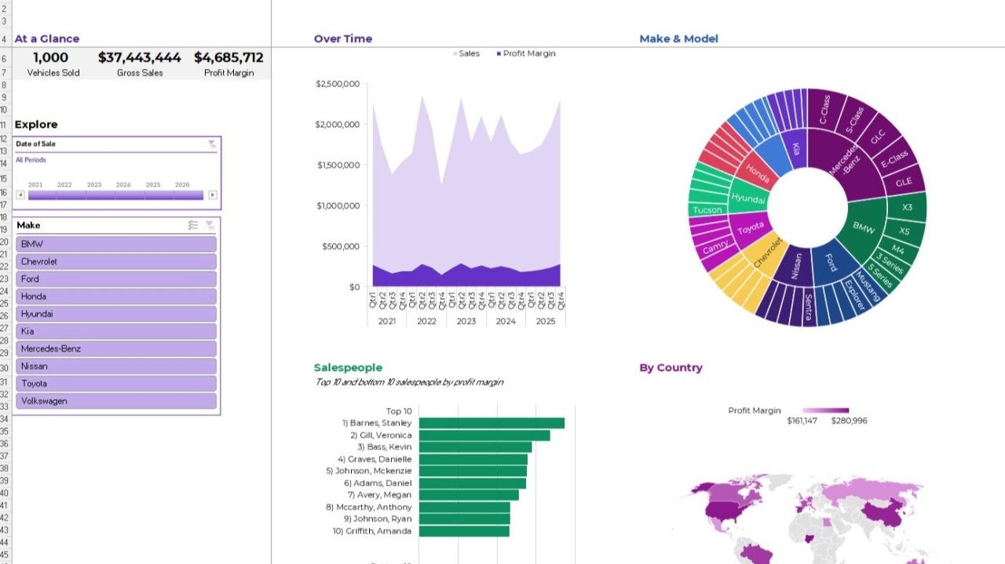Select the Sales legend entry
Screen dimensions: 1005x564
coord(466,53)
